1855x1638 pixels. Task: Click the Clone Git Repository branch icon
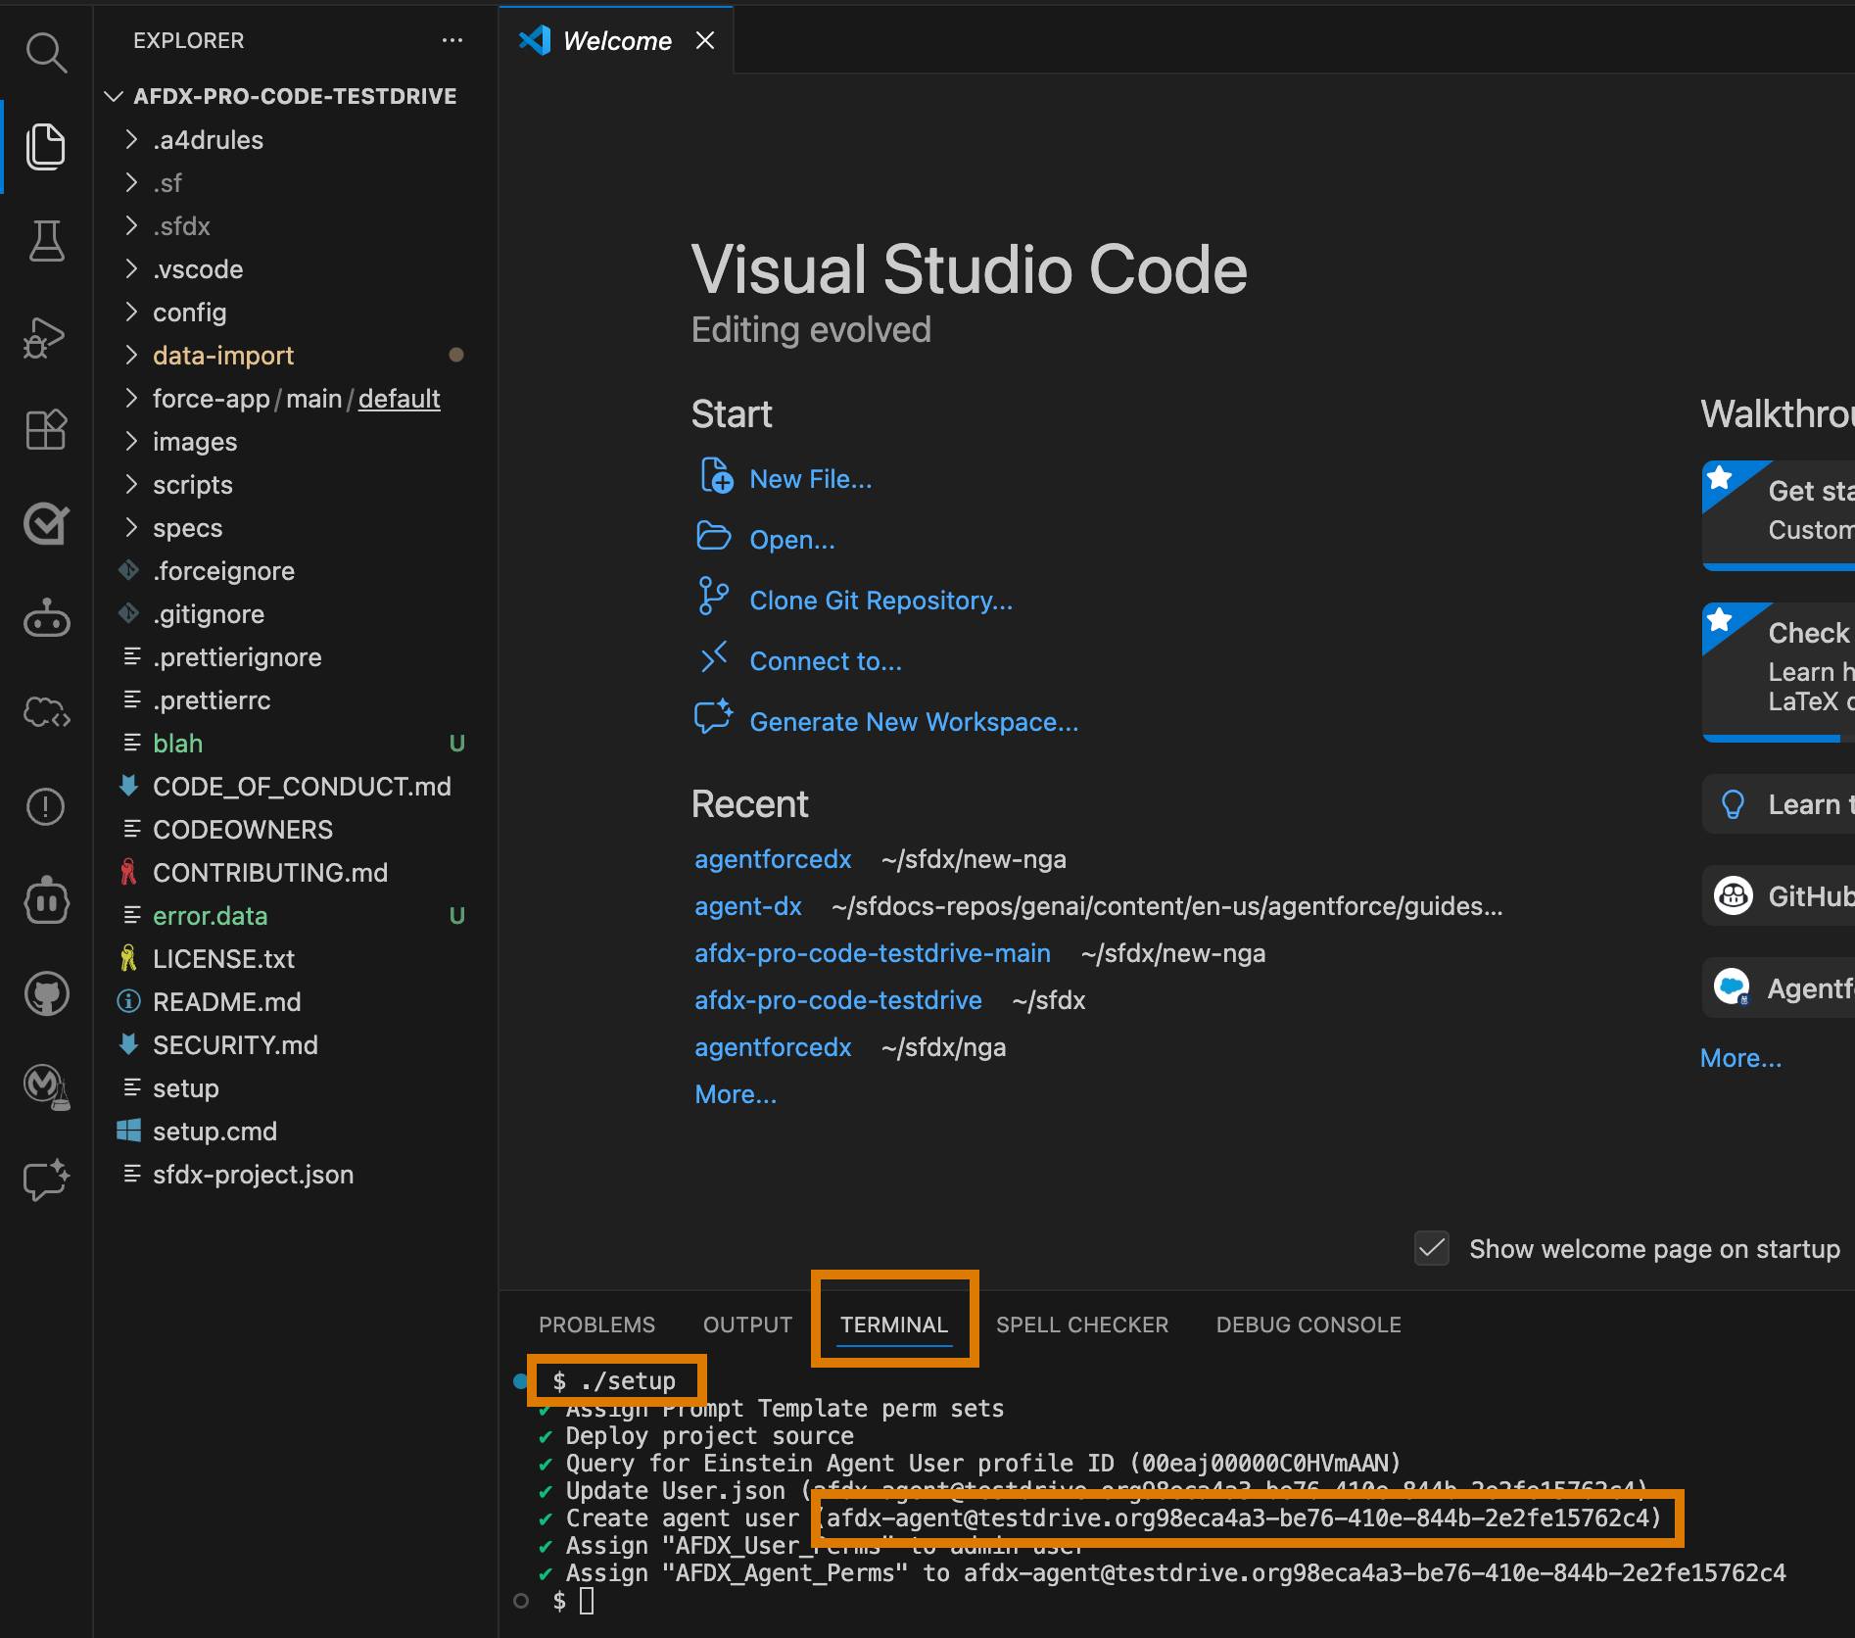(x=713, y=597)
